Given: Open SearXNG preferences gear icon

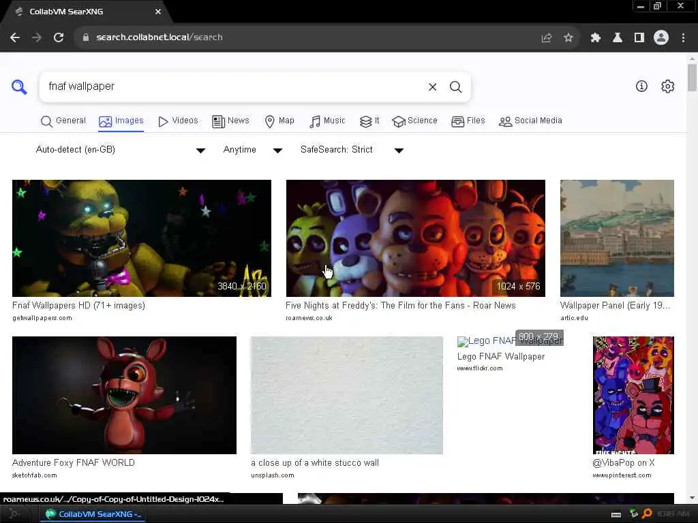Looking at the screenshot, I should click(668, 86).
